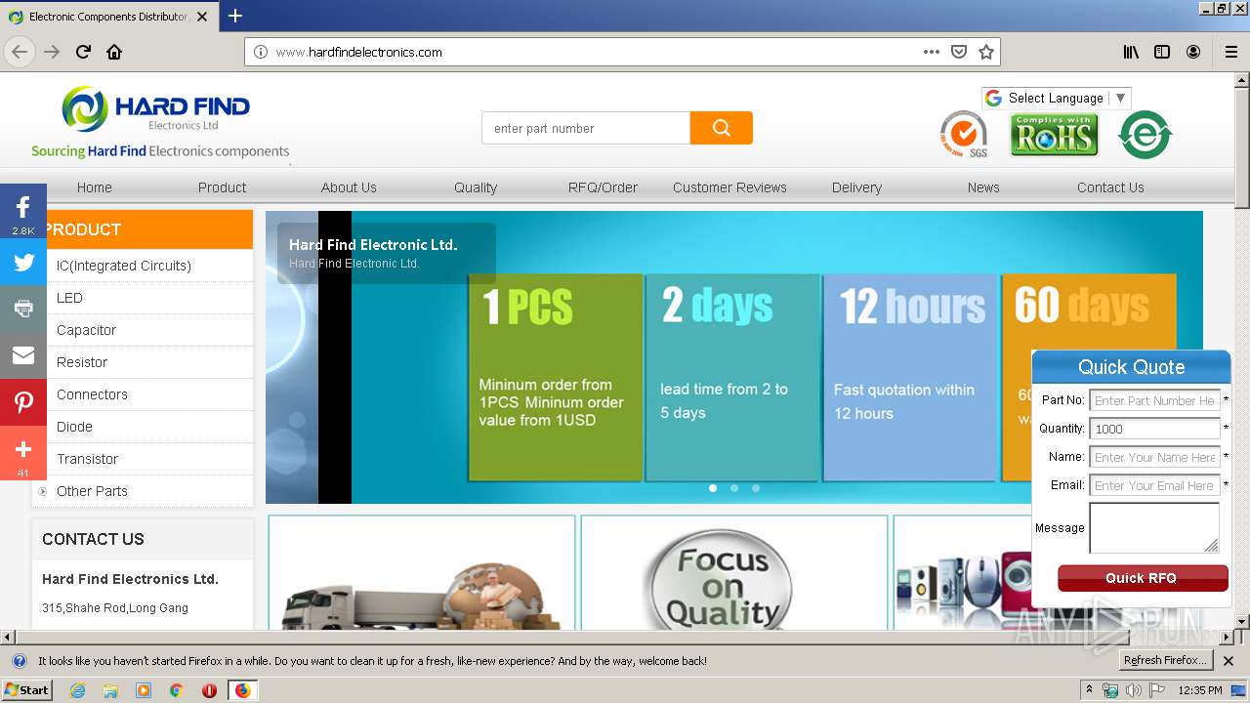Pin page using Pinterest sidebar icon
The width and height of the screenshot is (1250, 703).
click(23, 402)
